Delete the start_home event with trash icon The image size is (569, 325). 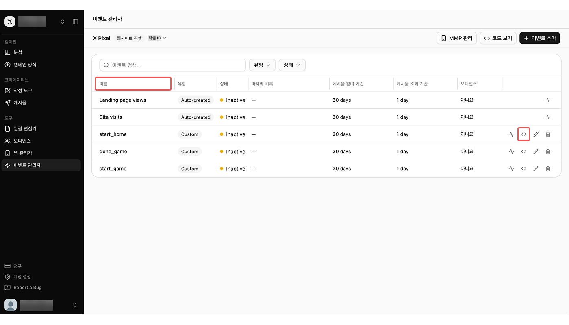(548, 134)
